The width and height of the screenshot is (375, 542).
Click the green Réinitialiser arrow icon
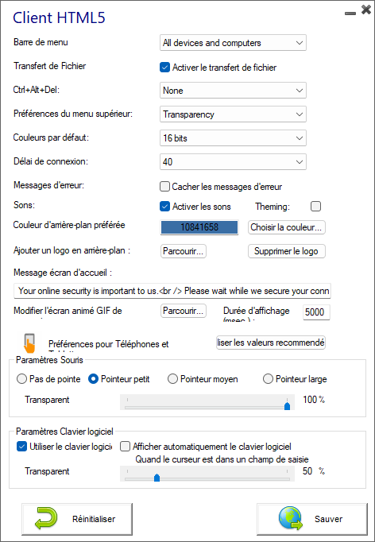46,518
